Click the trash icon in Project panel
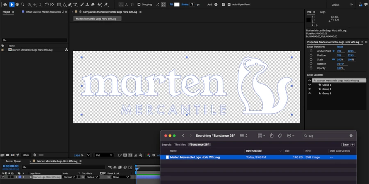The image size is (369, 184). click(x=35, y=155)
